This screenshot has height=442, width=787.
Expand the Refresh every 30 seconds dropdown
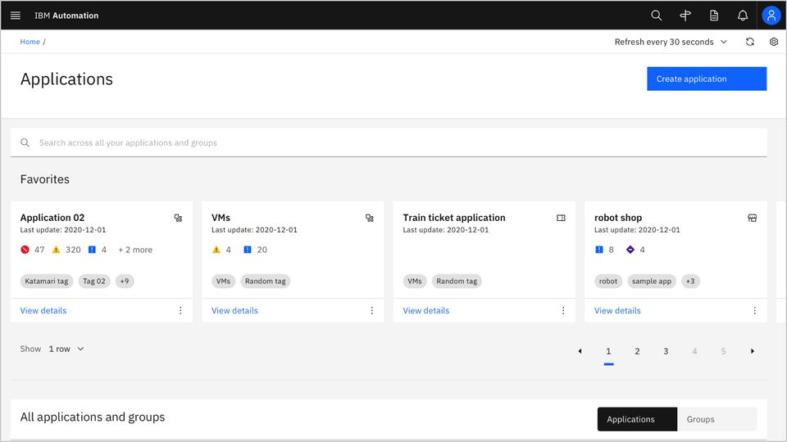pos(671,42)
